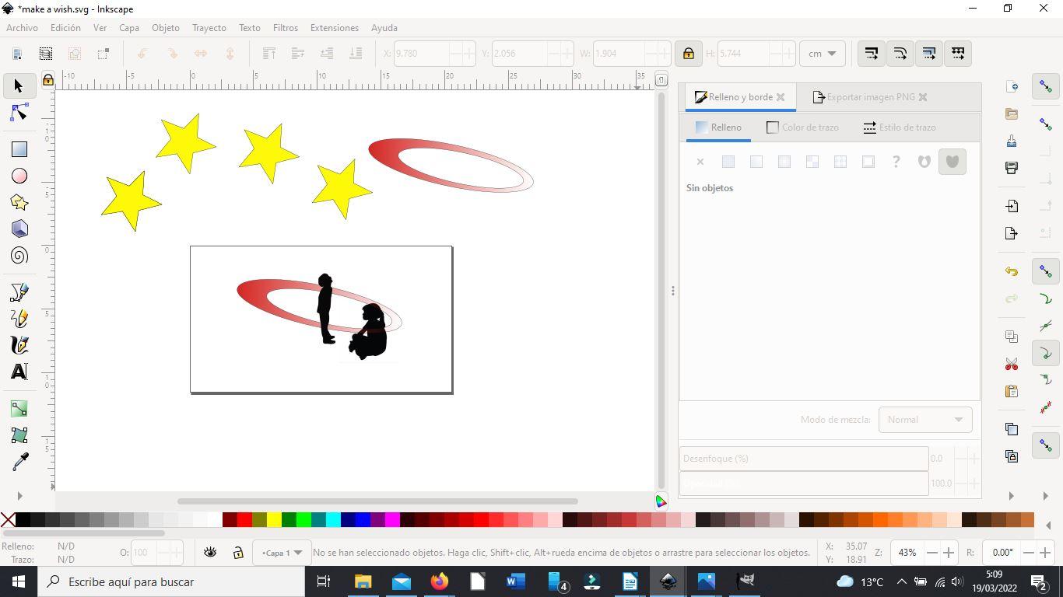Switch to Color de trazo tab

click(x=802, y=127)
